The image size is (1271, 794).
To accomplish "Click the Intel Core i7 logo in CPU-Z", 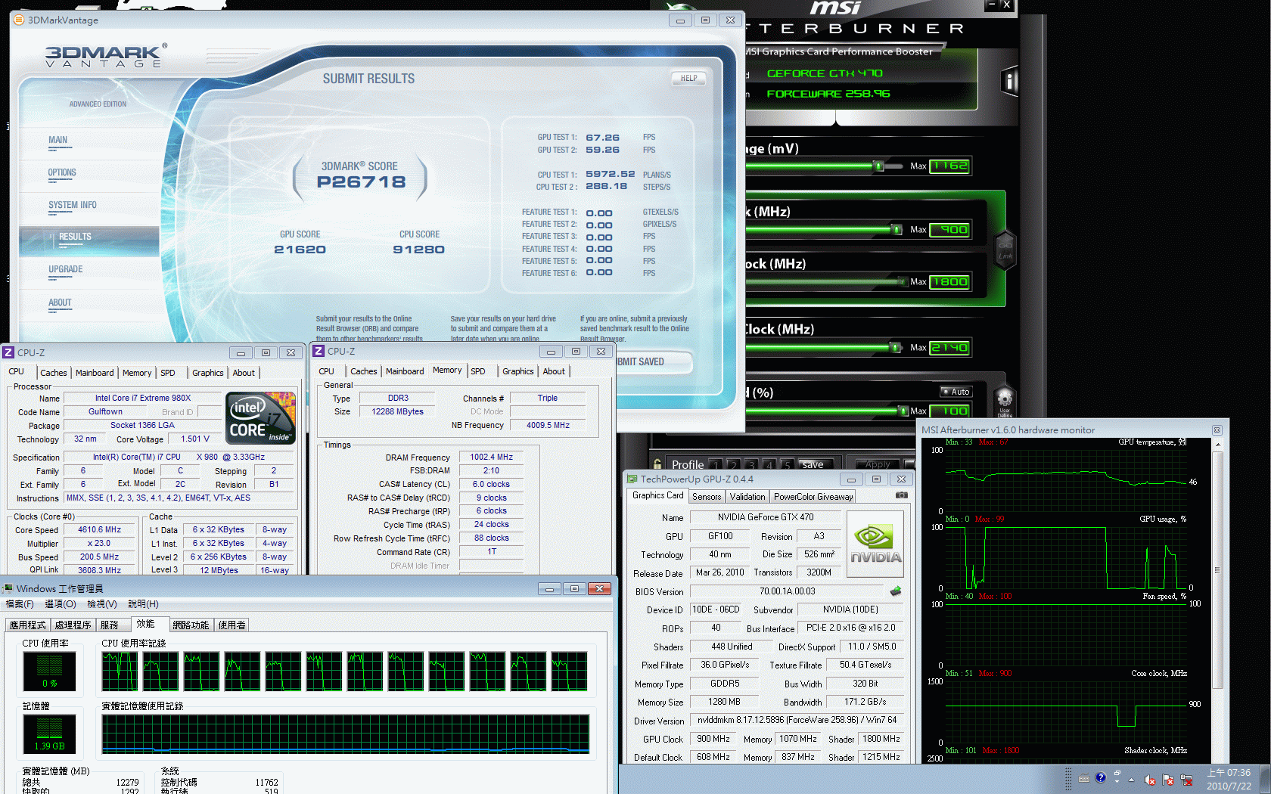I will (262, 417).
